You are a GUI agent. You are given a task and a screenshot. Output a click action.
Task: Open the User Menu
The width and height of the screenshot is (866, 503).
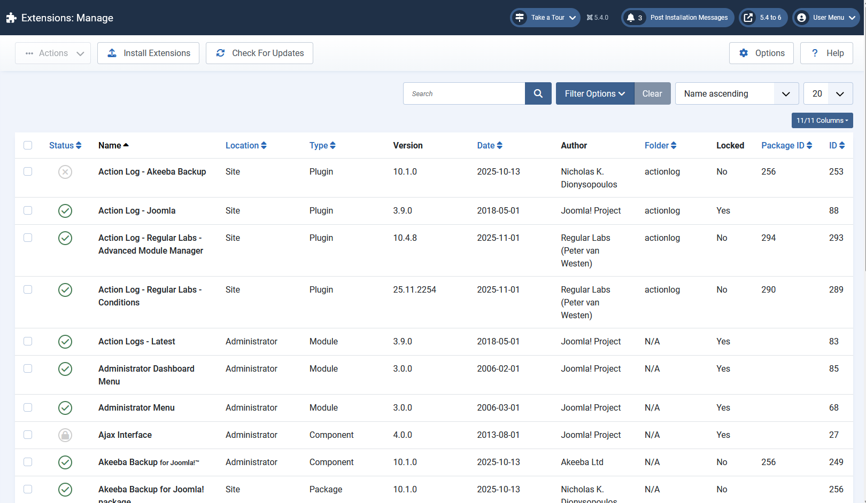(x=826, y=17)
